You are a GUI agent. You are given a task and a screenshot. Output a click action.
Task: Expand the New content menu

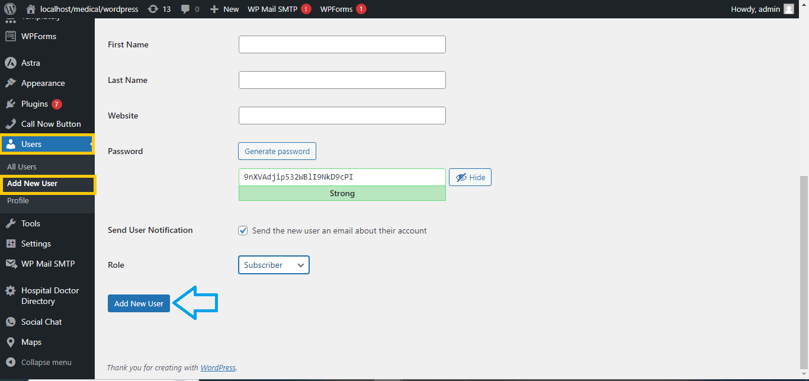click(x=224, y=9)
